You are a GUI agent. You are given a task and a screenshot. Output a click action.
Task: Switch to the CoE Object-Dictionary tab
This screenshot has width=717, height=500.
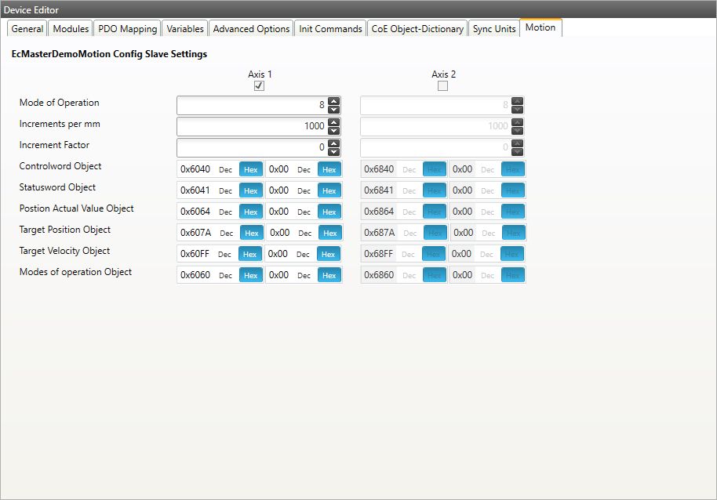(x=417, y=28)
